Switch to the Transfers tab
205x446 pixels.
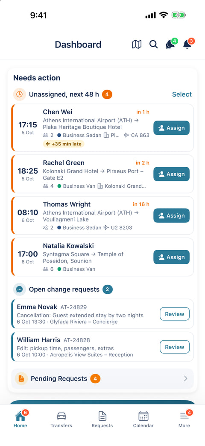pos(61,419)
